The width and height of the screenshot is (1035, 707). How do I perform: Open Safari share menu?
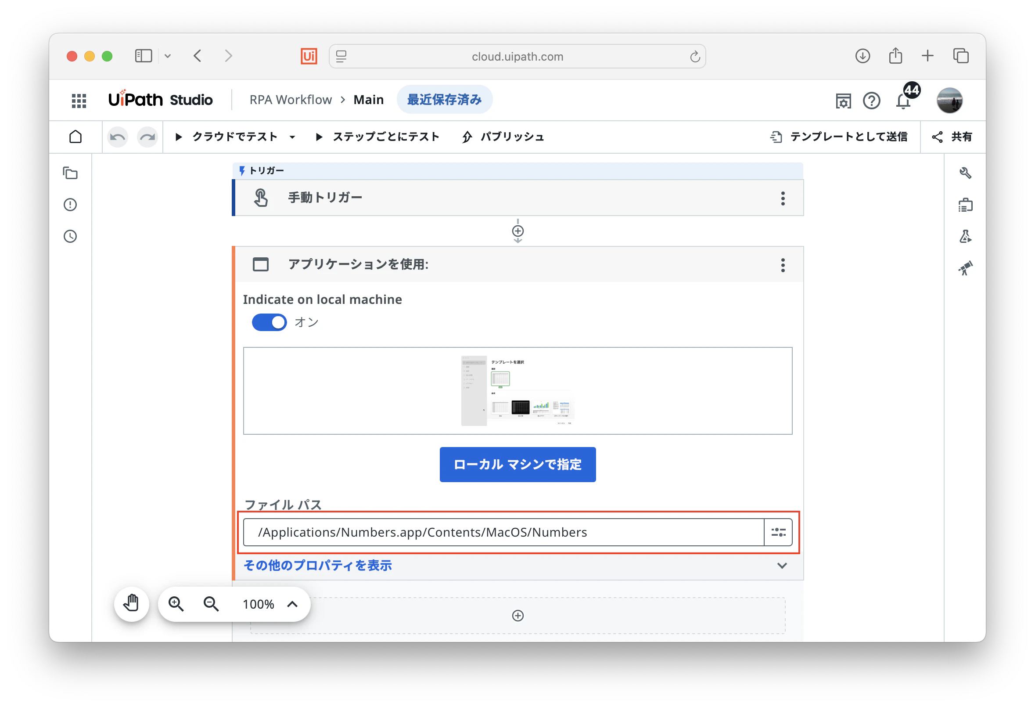895,56
